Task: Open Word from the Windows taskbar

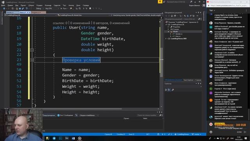Action: click(73, 138)
